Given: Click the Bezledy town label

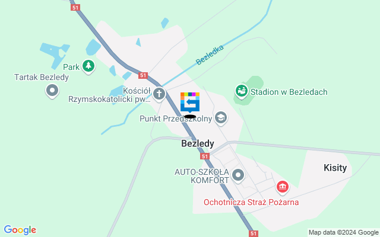Looking at the screenshot, I should (x=198, y=143).
